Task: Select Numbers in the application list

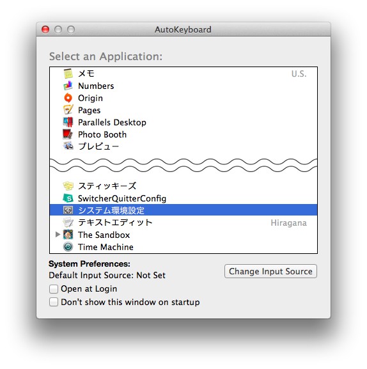Action: (x=96, y=86)
